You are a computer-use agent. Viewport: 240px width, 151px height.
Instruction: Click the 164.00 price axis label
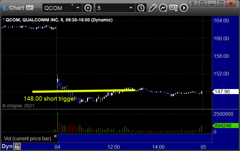coord(221,20)
